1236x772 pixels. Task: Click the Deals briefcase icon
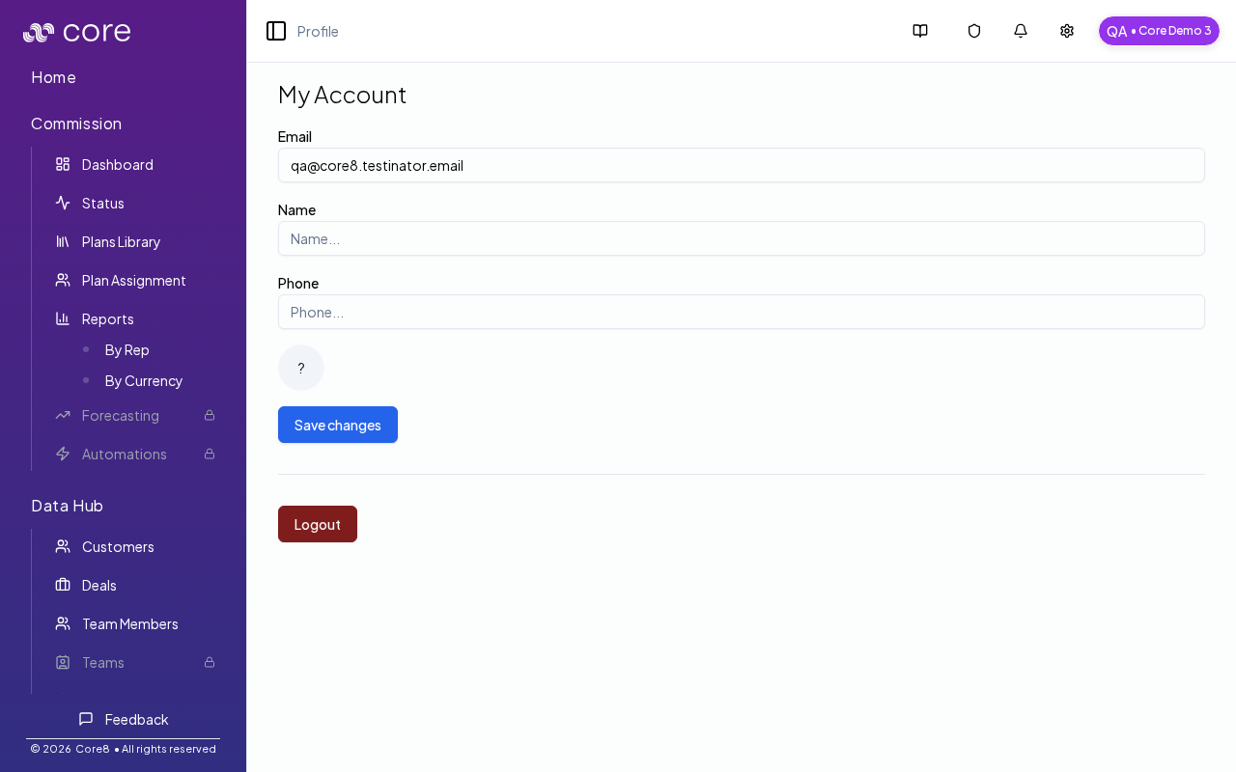[x=62, y=585]
